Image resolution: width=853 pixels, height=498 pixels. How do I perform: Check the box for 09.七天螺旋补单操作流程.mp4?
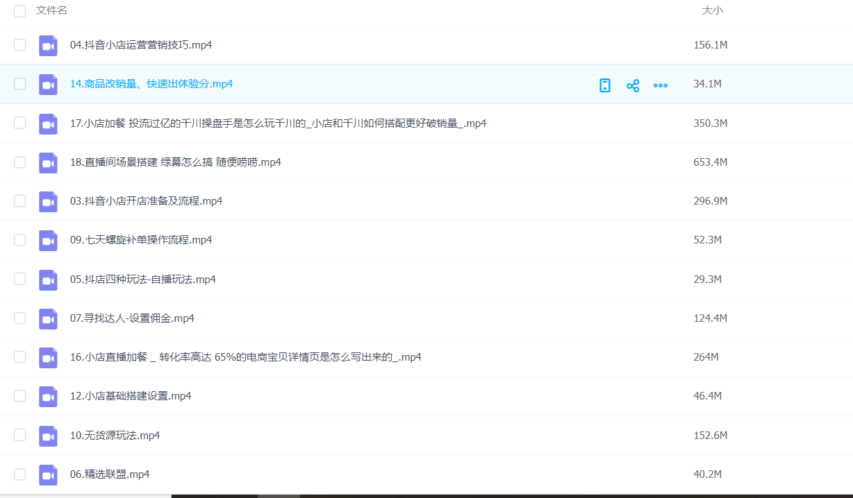(x=19, y=240)
